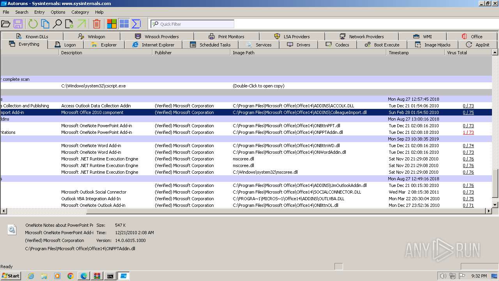Open Microsoft Edge from the taskbar

click(x=84, y=276)
